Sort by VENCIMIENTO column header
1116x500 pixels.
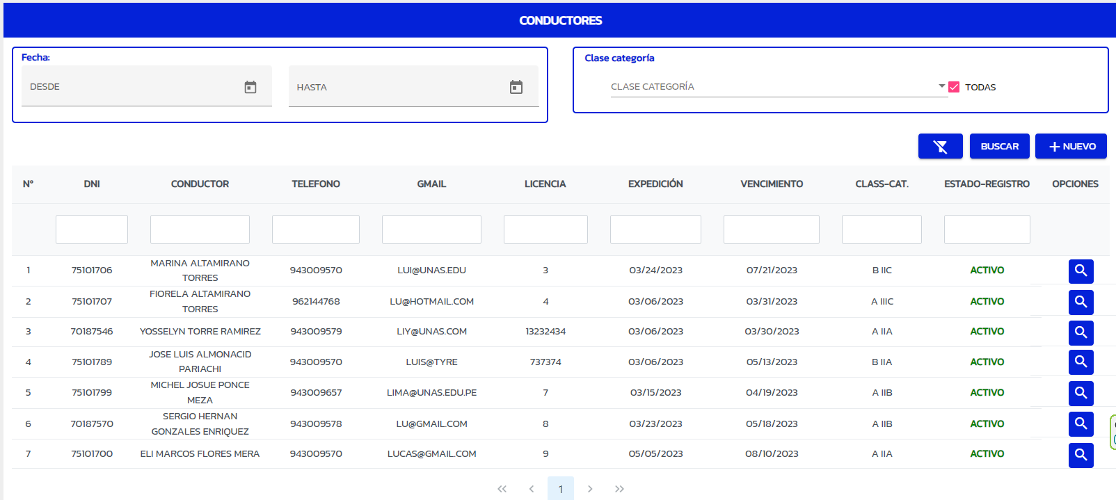tap(771, 184)
